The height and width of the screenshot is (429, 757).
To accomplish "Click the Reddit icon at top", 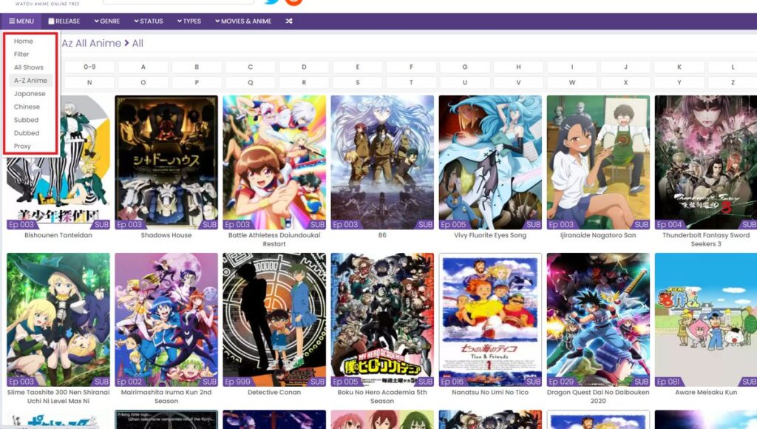I will [x=293, y=2].
